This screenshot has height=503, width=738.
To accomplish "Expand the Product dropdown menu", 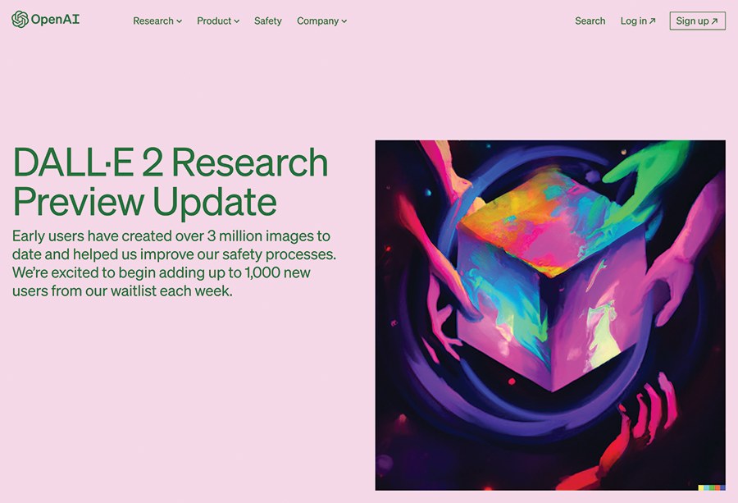I will tap(218, 21).
